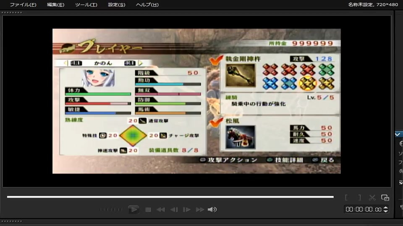The height and width of the screenshot is (226, 403).
Task: Set the mark-in left bracket
Action: 346,198
